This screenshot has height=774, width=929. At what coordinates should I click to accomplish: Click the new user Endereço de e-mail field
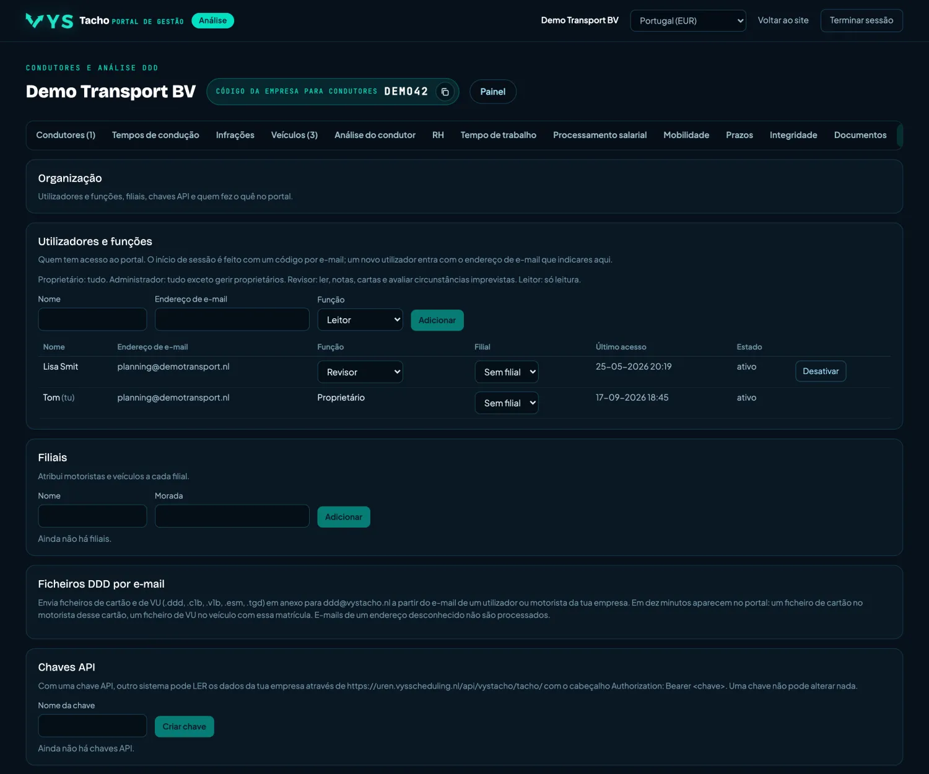(232, 319)
